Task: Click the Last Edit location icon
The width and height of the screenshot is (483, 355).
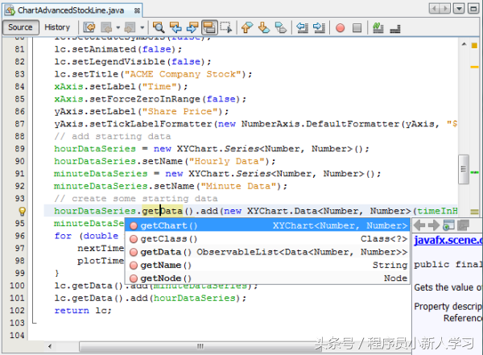Action: 90,27
